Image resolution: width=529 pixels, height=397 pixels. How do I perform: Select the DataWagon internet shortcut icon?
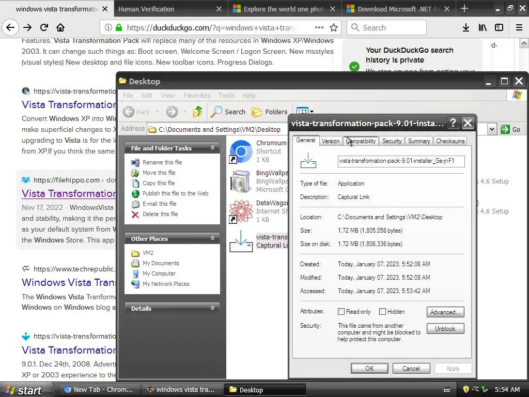(x=241, y=211)
